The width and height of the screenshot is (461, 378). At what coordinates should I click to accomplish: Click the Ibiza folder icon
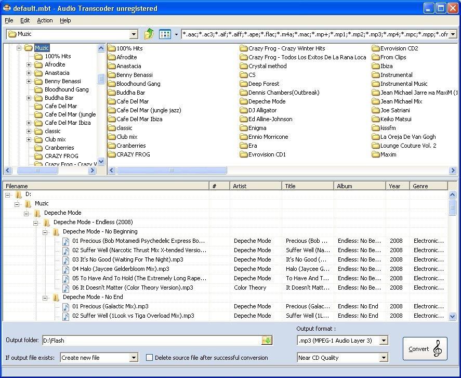376,66
